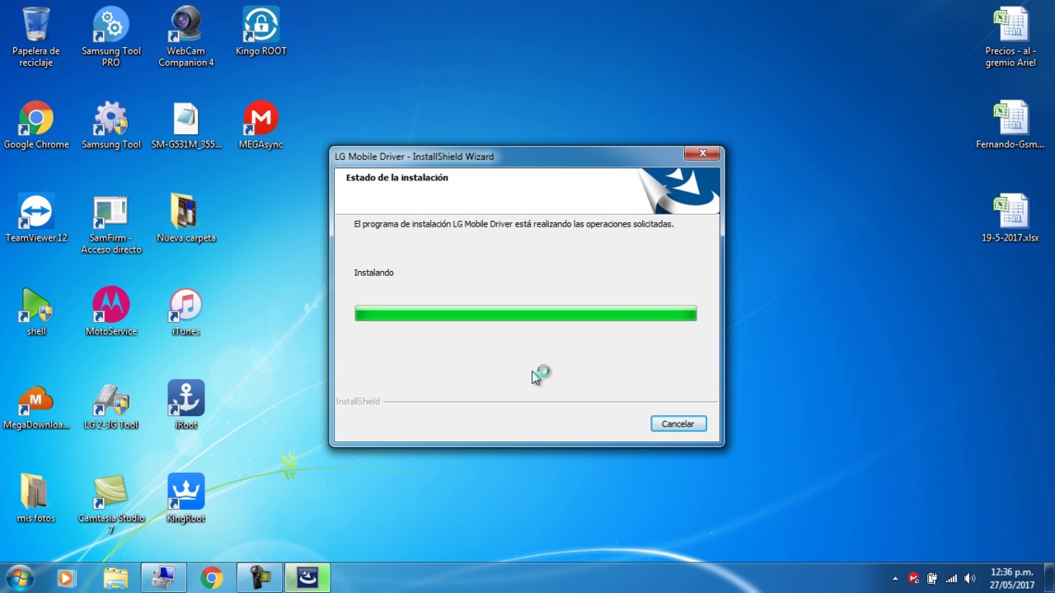Open Windows Media Player from taskbar

point(66,578)
